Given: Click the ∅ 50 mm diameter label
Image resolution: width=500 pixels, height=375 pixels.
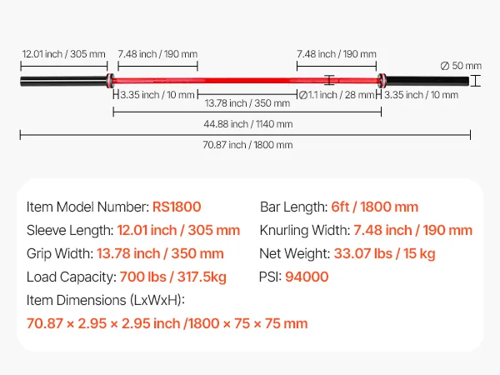Looking at the screenshot, I should tap(461, 65).
